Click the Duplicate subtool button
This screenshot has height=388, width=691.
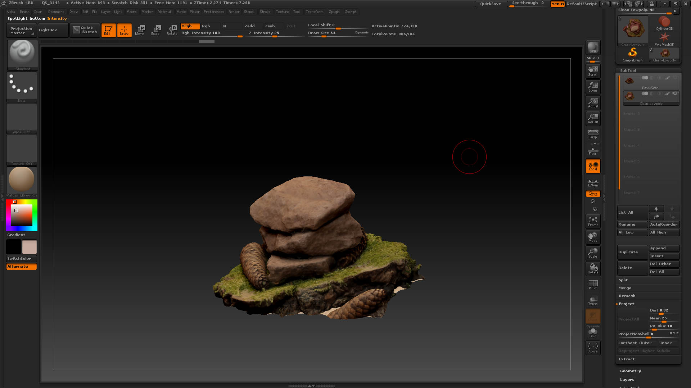tap(632, 252)
